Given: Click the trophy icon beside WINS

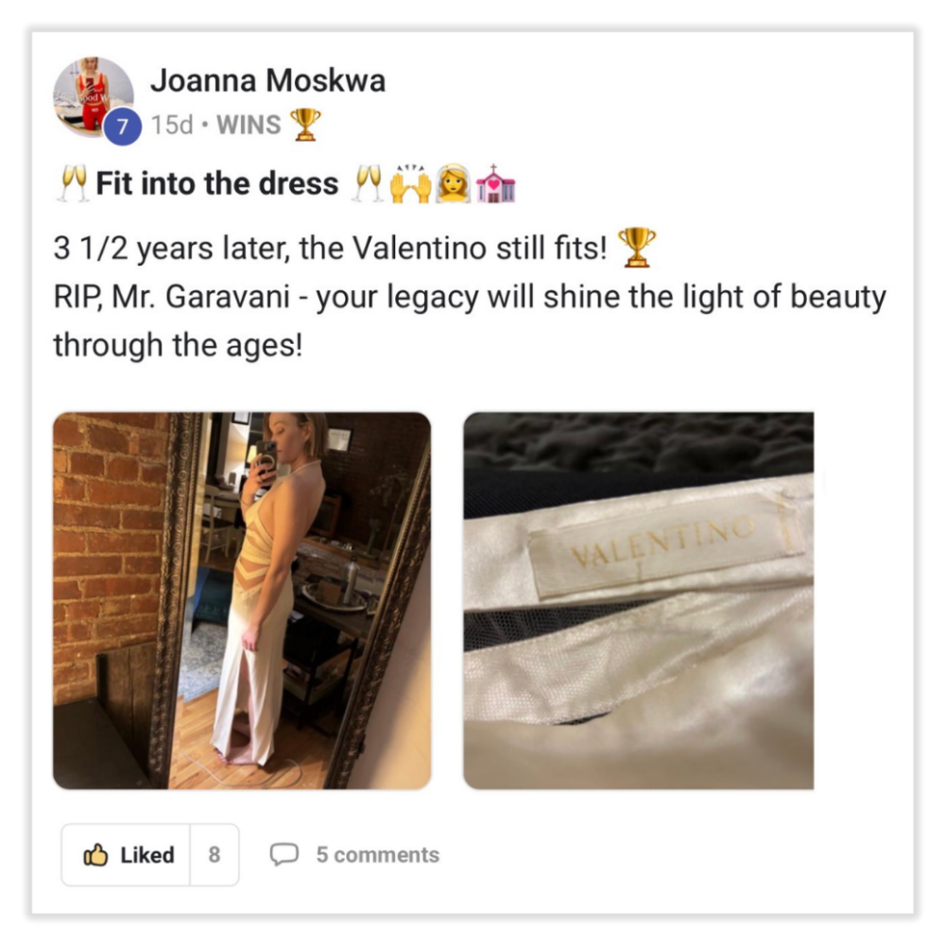Looking at the screenshot, I should [x=305, y=124].
